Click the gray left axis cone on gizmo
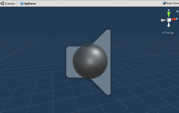 164,20
